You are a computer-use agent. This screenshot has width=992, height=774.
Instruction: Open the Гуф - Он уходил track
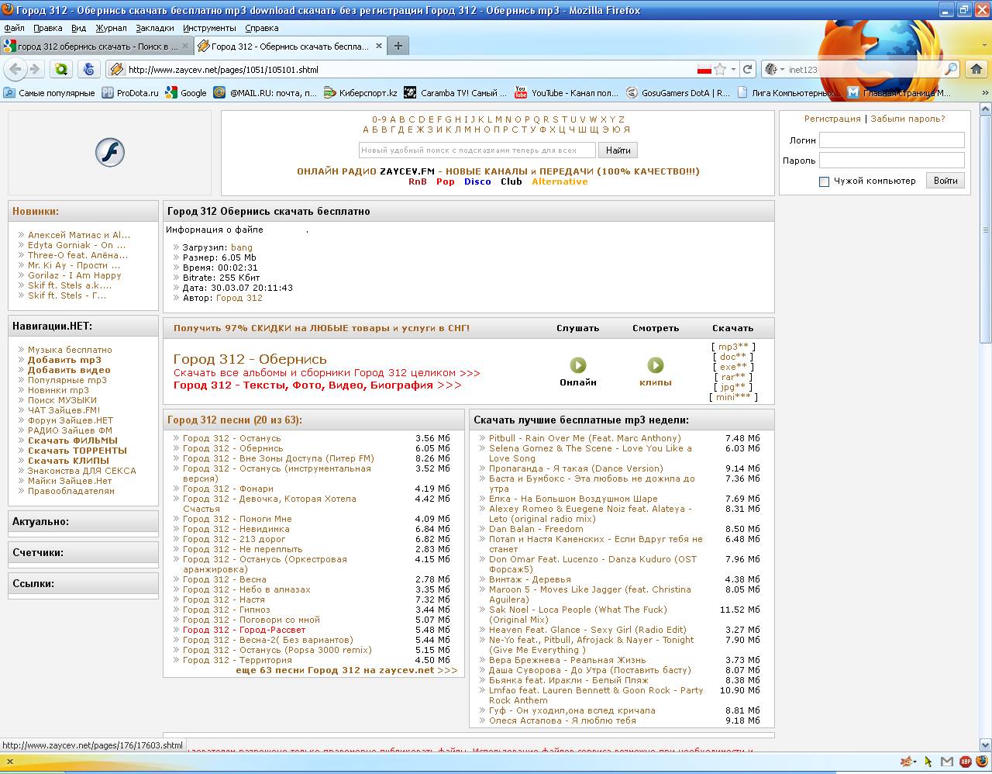pyautogui.click(x=572, y=710)
